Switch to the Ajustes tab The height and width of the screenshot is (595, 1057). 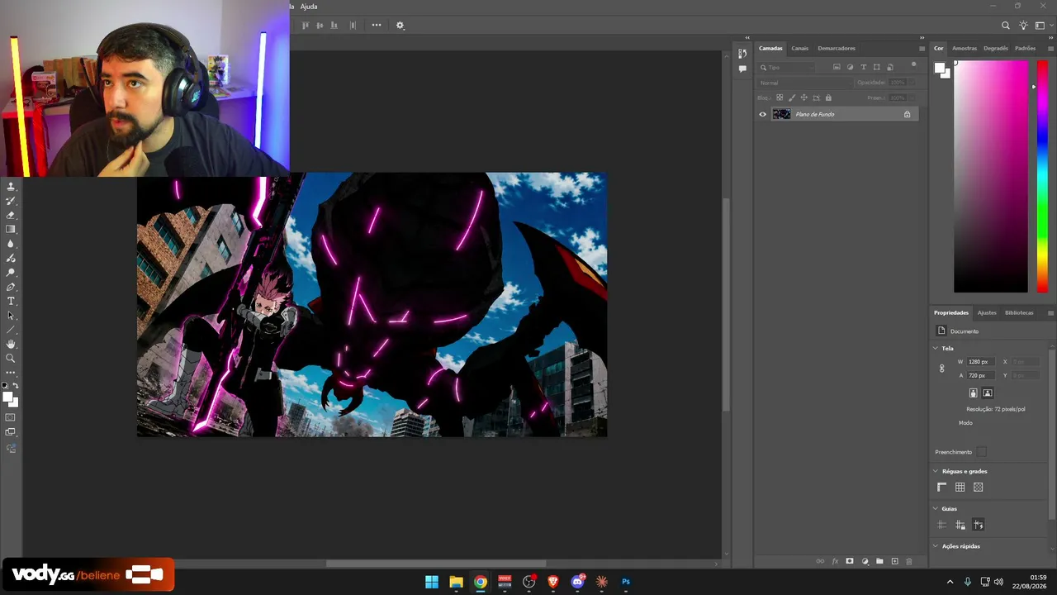click(987, 312)
